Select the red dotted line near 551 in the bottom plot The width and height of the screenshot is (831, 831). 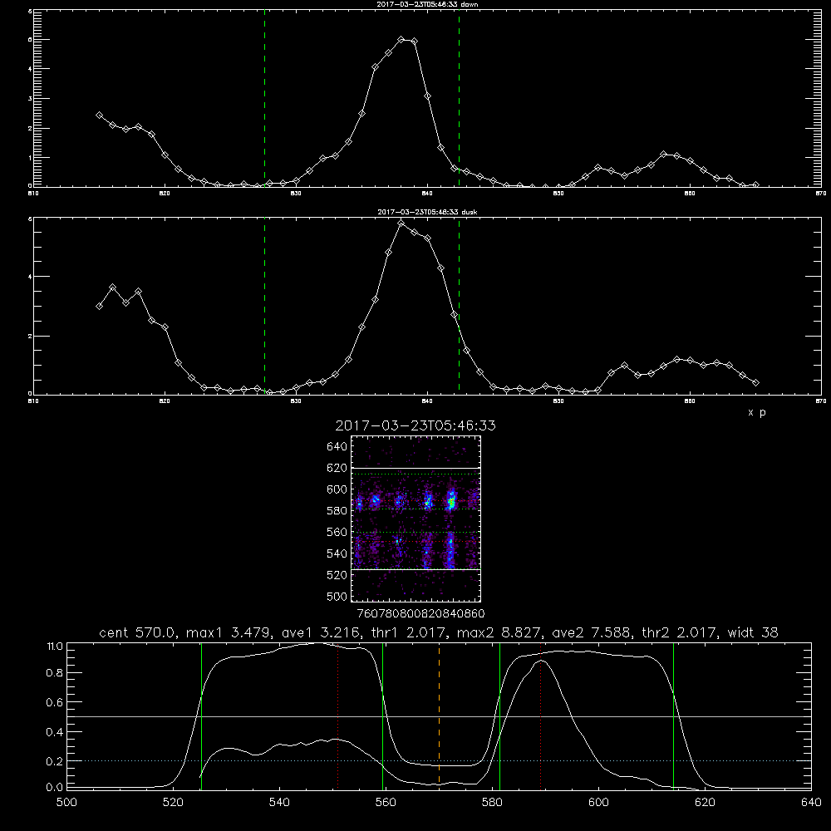338,715
